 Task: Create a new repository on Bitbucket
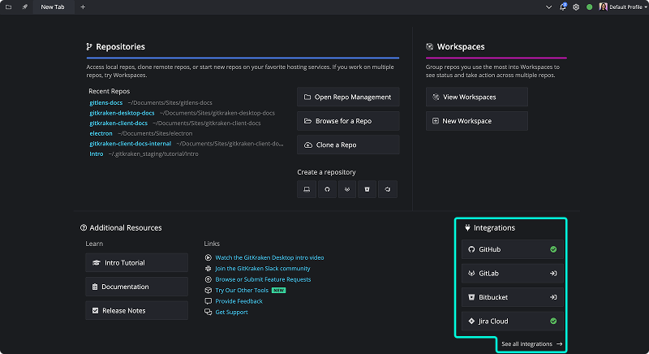coord(367,189)
